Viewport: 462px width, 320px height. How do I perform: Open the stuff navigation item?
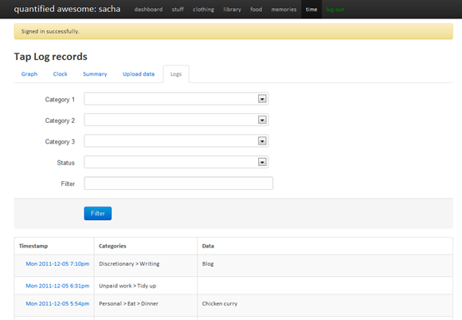coord(178,10)
